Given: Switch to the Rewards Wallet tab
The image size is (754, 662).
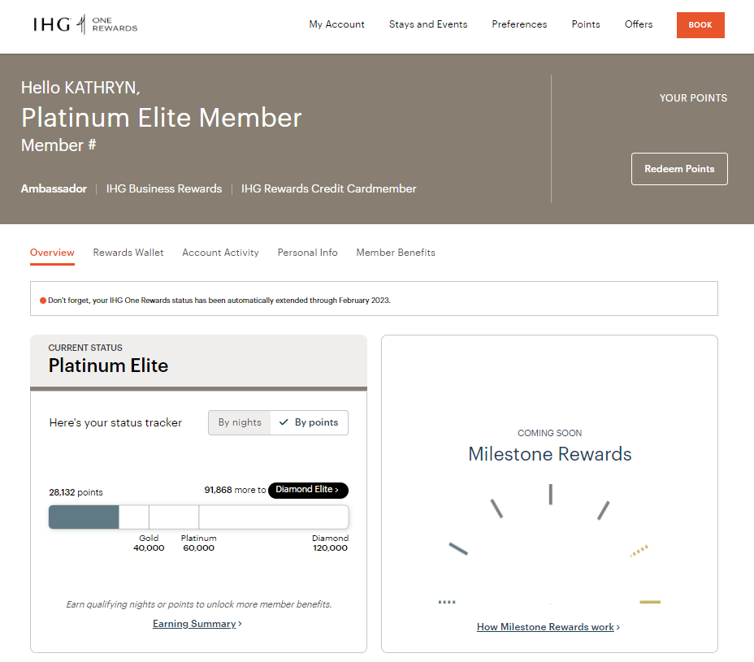Looking at the screenshot, I should (128, 253).
